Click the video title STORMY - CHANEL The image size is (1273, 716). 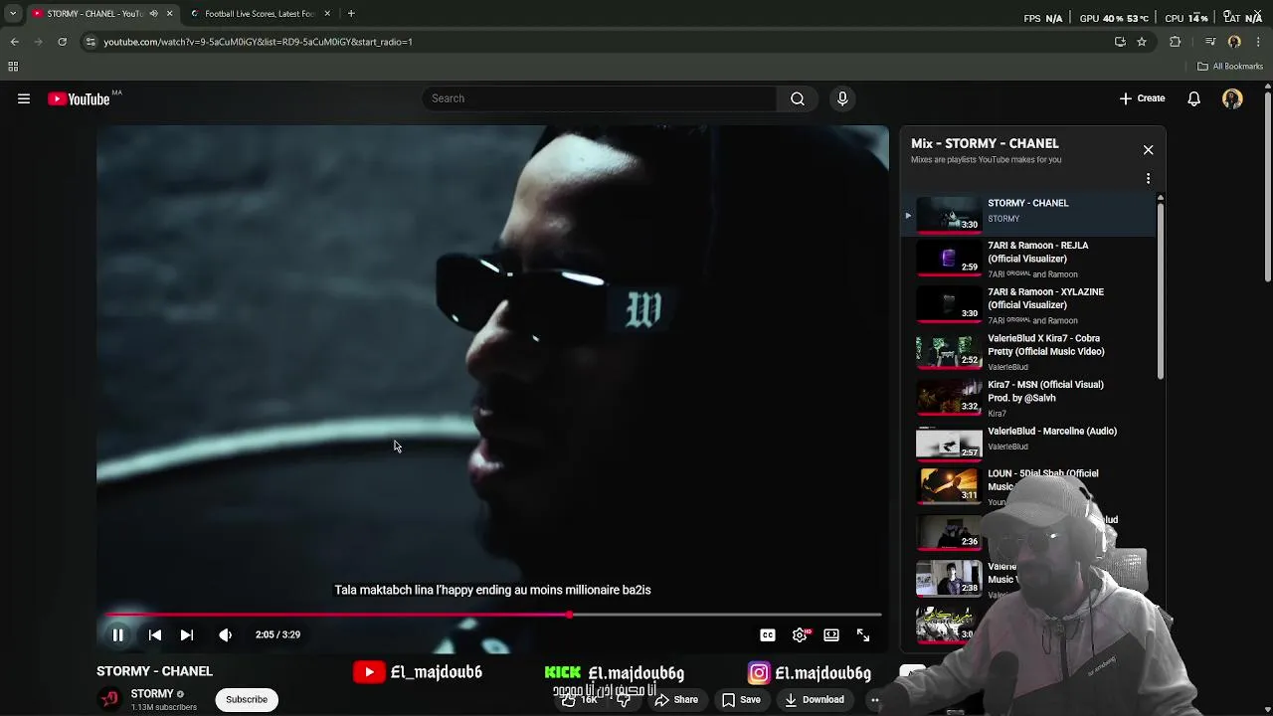154,671
